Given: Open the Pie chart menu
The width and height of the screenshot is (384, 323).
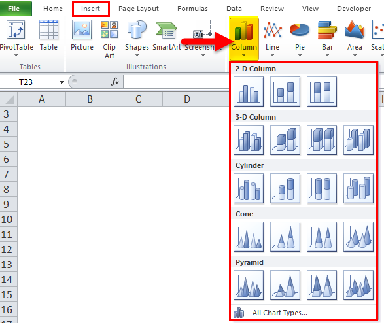Looking at the screenshot, I should click(x=300, y=38).
